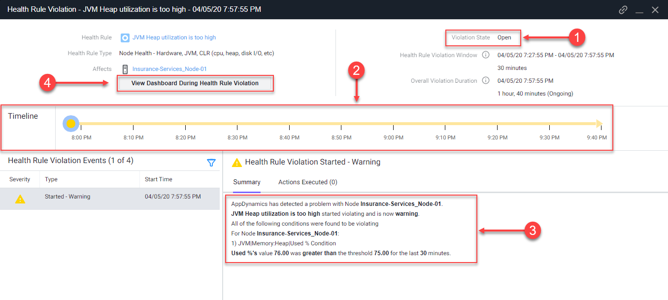668x300 pixels.
Task: Click the yellow warning triangle in events row
Action: pyautogui.click(x=20, y=199)
